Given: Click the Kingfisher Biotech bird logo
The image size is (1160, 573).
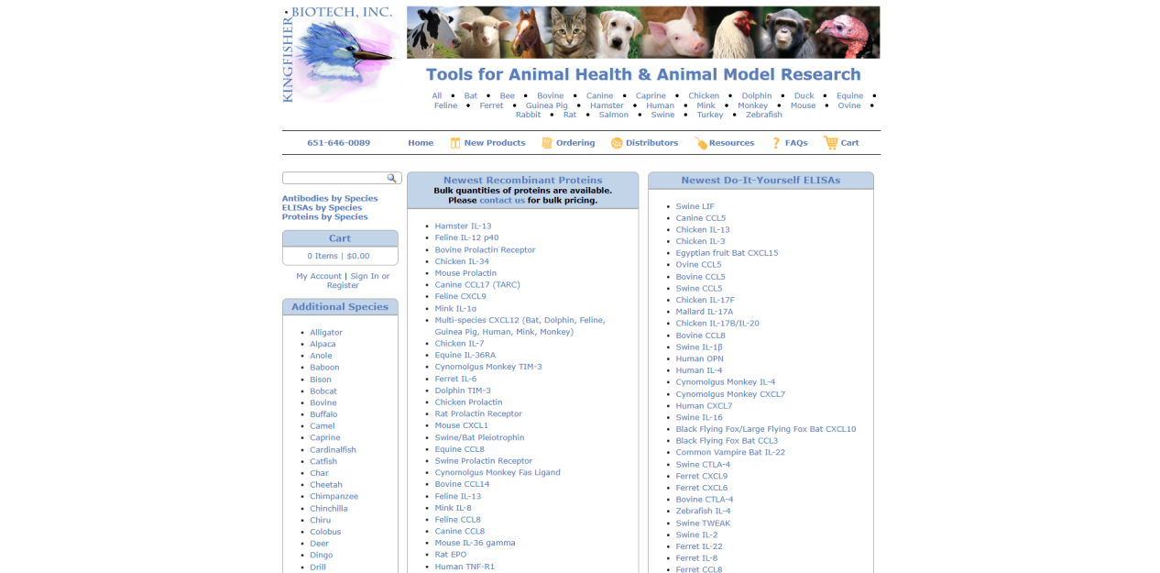Looking at the screenshot, I should [339, 54].
